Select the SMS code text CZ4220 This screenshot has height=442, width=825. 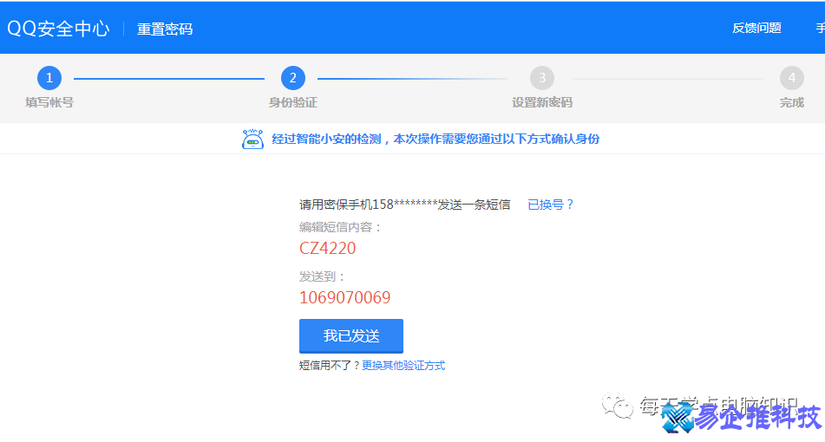[x=327, y=248]
